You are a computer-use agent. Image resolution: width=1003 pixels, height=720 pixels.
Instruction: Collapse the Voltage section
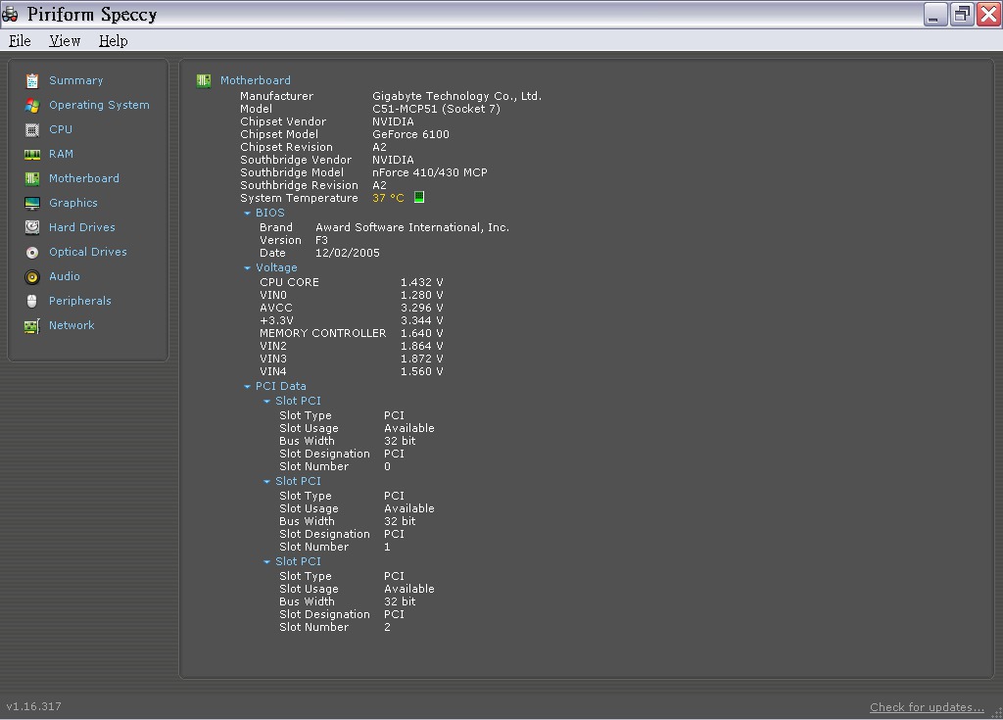[x=248, y=268]
